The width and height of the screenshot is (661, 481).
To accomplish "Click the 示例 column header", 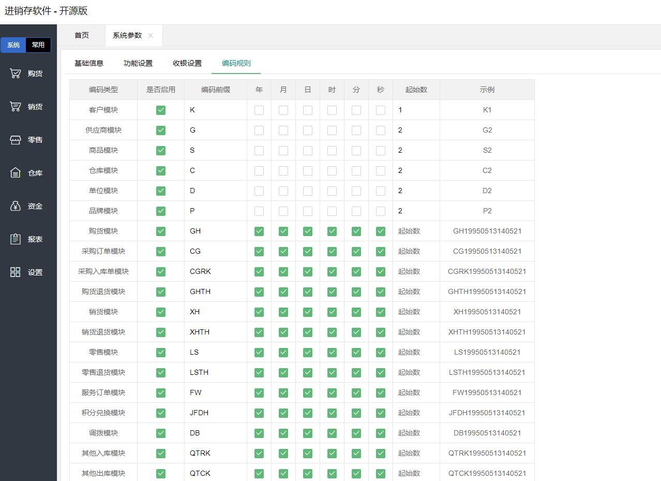I will point(487,90).
